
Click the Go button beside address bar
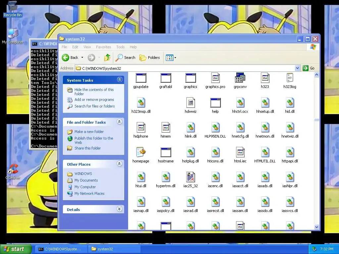309,68
